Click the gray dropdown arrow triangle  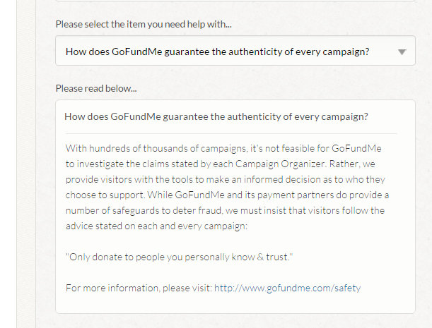tap(402, 52)
